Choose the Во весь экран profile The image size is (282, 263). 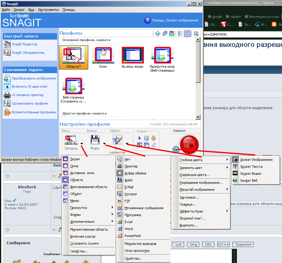coord(133,57)
